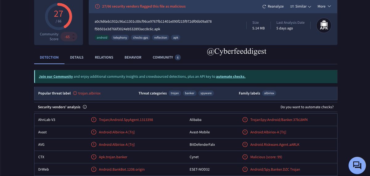Click the BitDefenderFalx vendor name
Image resolution: width=370 pixels, height=176 pixels.
pyautogui.click(x=202, y=145)
